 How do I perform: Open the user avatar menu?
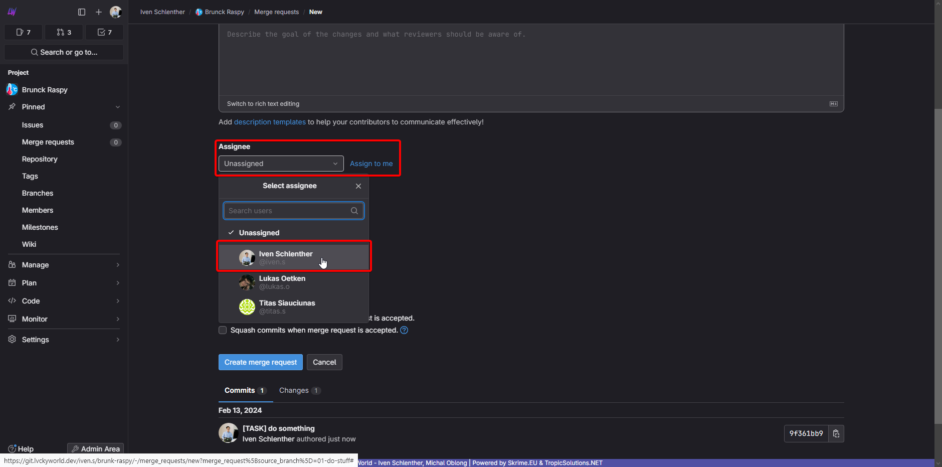tap(116, 12)
